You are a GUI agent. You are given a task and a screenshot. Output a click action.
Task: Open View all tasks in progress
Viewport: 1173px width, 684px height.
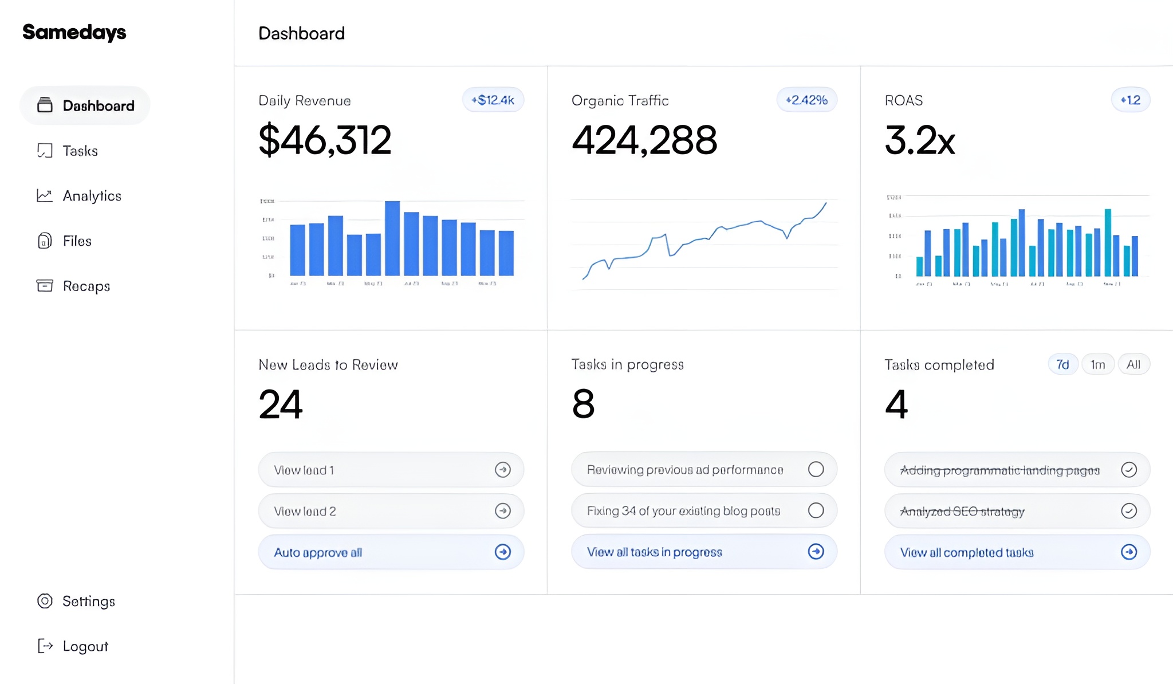[x=703, y=552]
